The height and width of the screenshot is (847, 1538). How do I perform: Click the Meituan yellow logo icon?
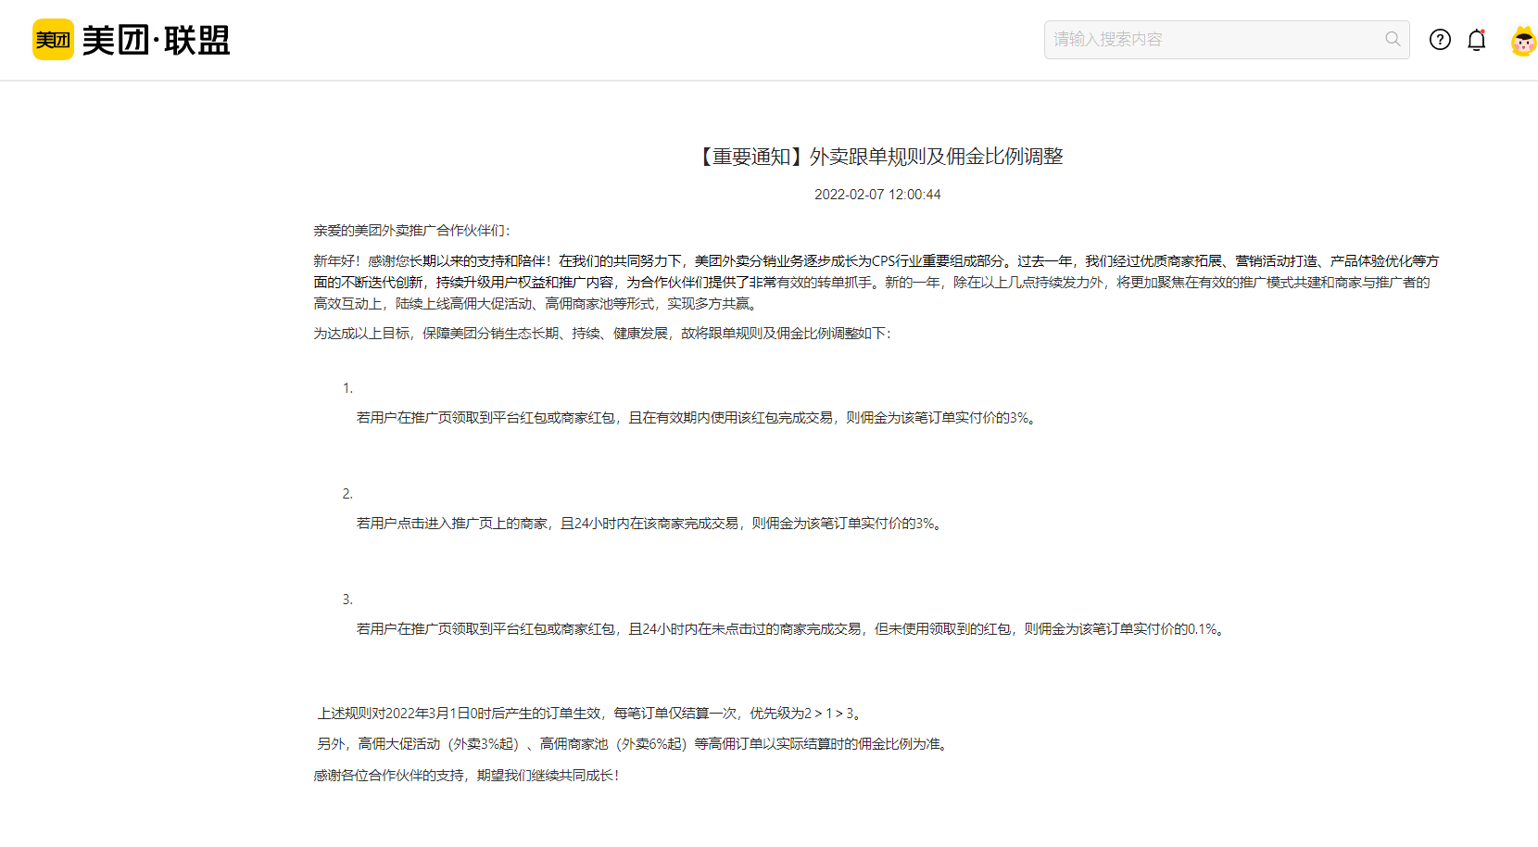pyautogui.click(x=53, y=40)
